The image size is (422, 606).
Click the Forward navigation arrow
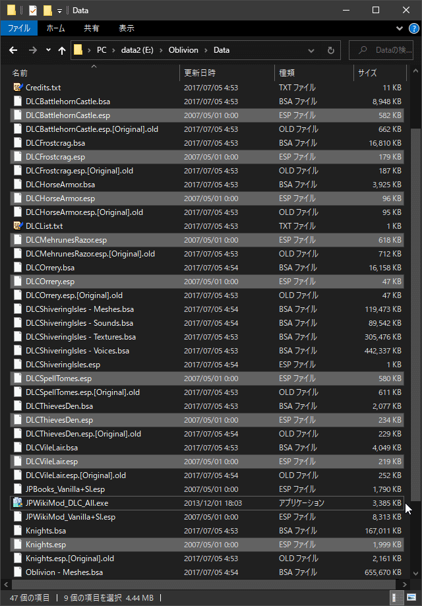pos(33,50)
